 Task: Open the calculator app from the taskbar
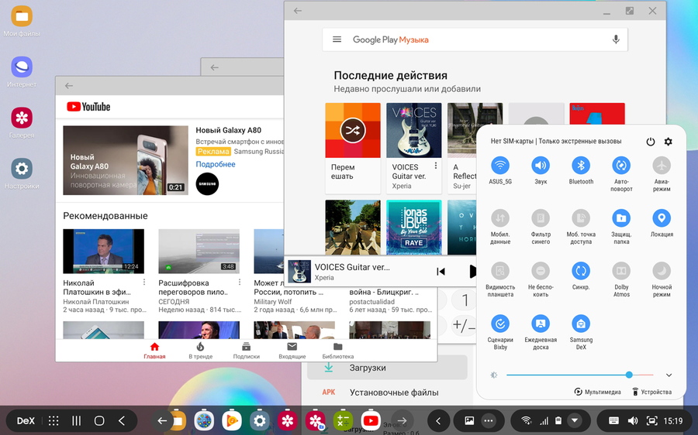[x=343, y=420]
